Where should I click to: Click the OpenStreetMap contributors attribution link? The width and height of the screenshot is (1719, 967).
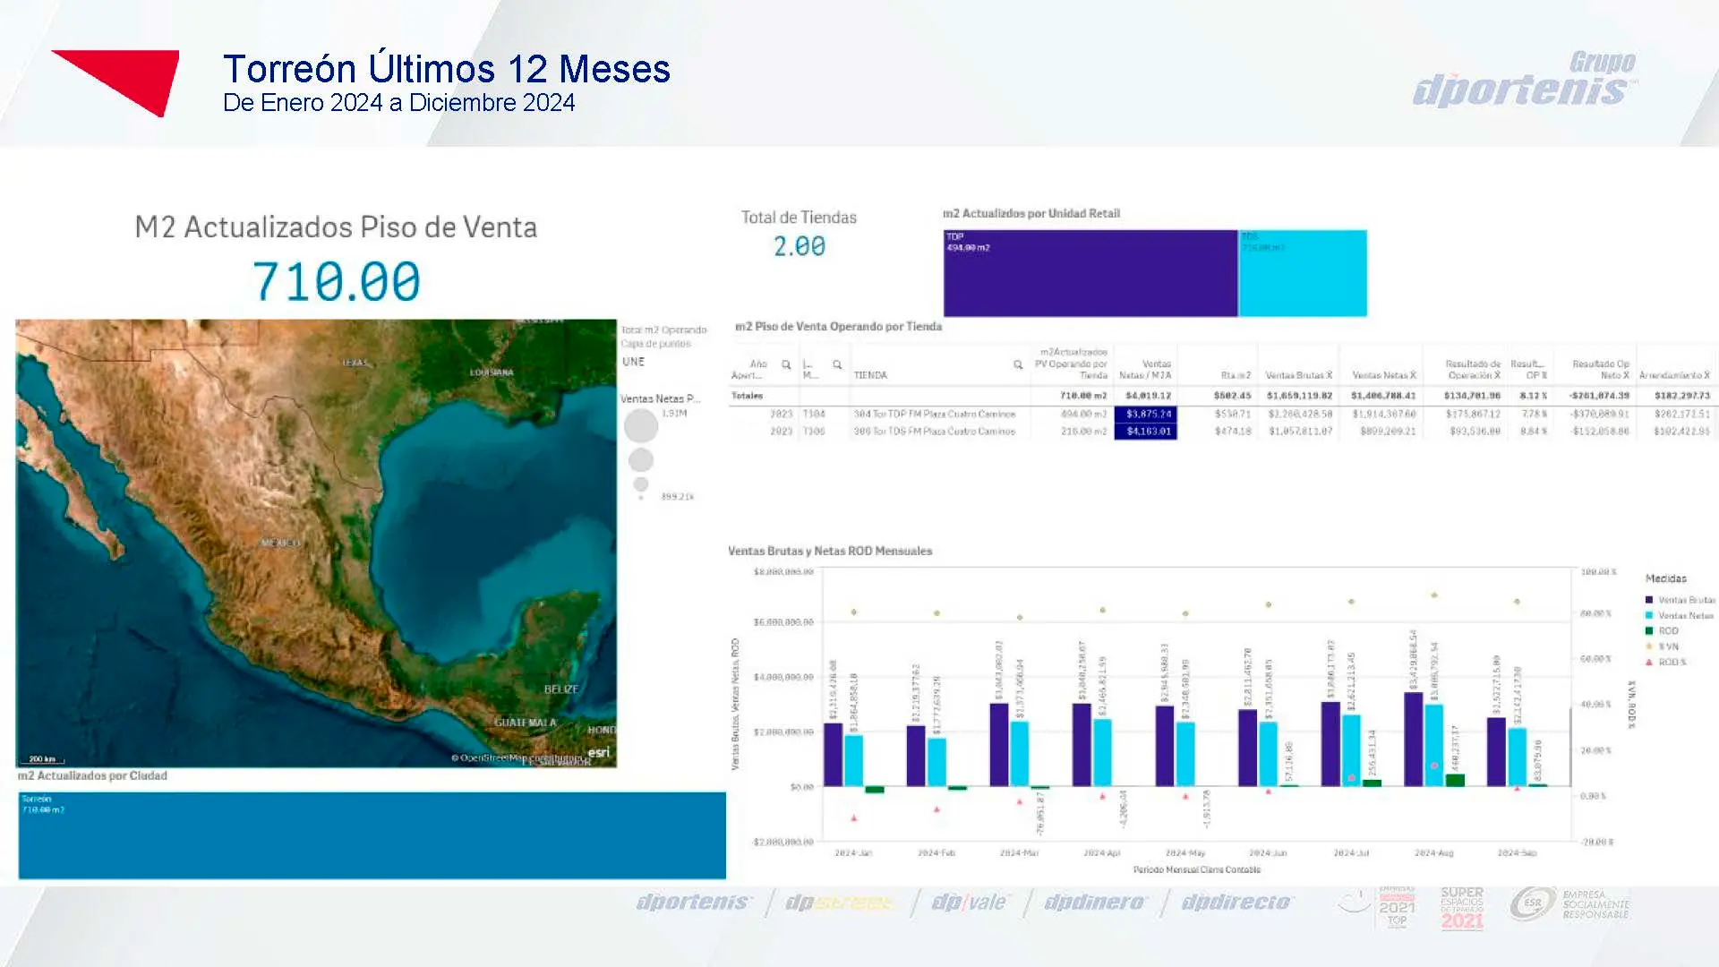pyautogui.click(x=517, y=758)
